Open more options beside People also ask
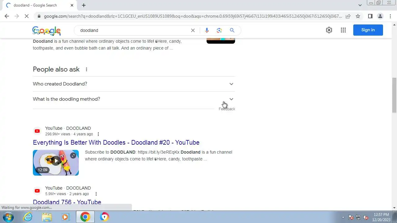 [87, 69]
